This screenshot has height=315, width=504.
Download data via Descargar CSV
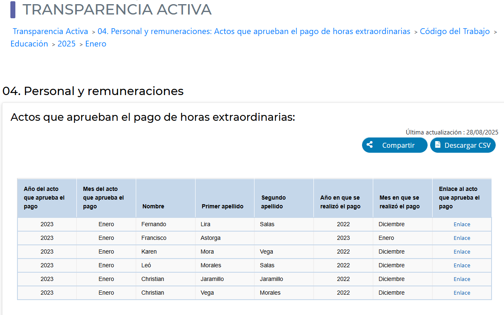pos(463,145)
